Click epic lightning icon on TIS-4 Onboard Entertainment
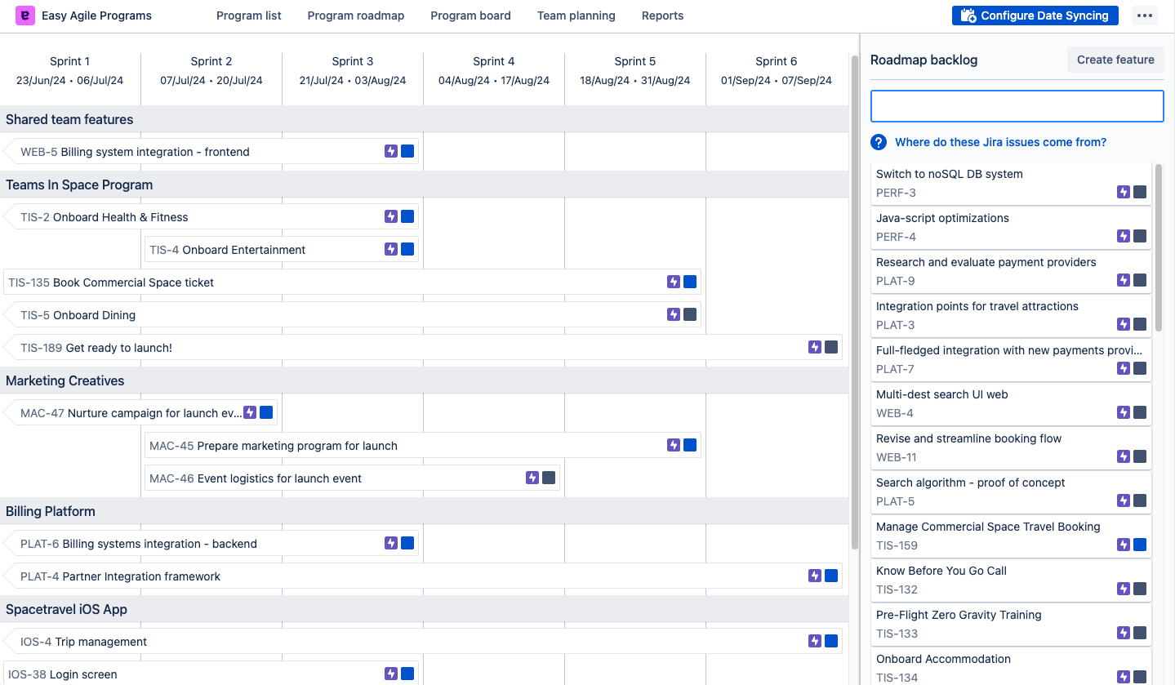This screenshot has width=1175, height=685. coord(391,249)
